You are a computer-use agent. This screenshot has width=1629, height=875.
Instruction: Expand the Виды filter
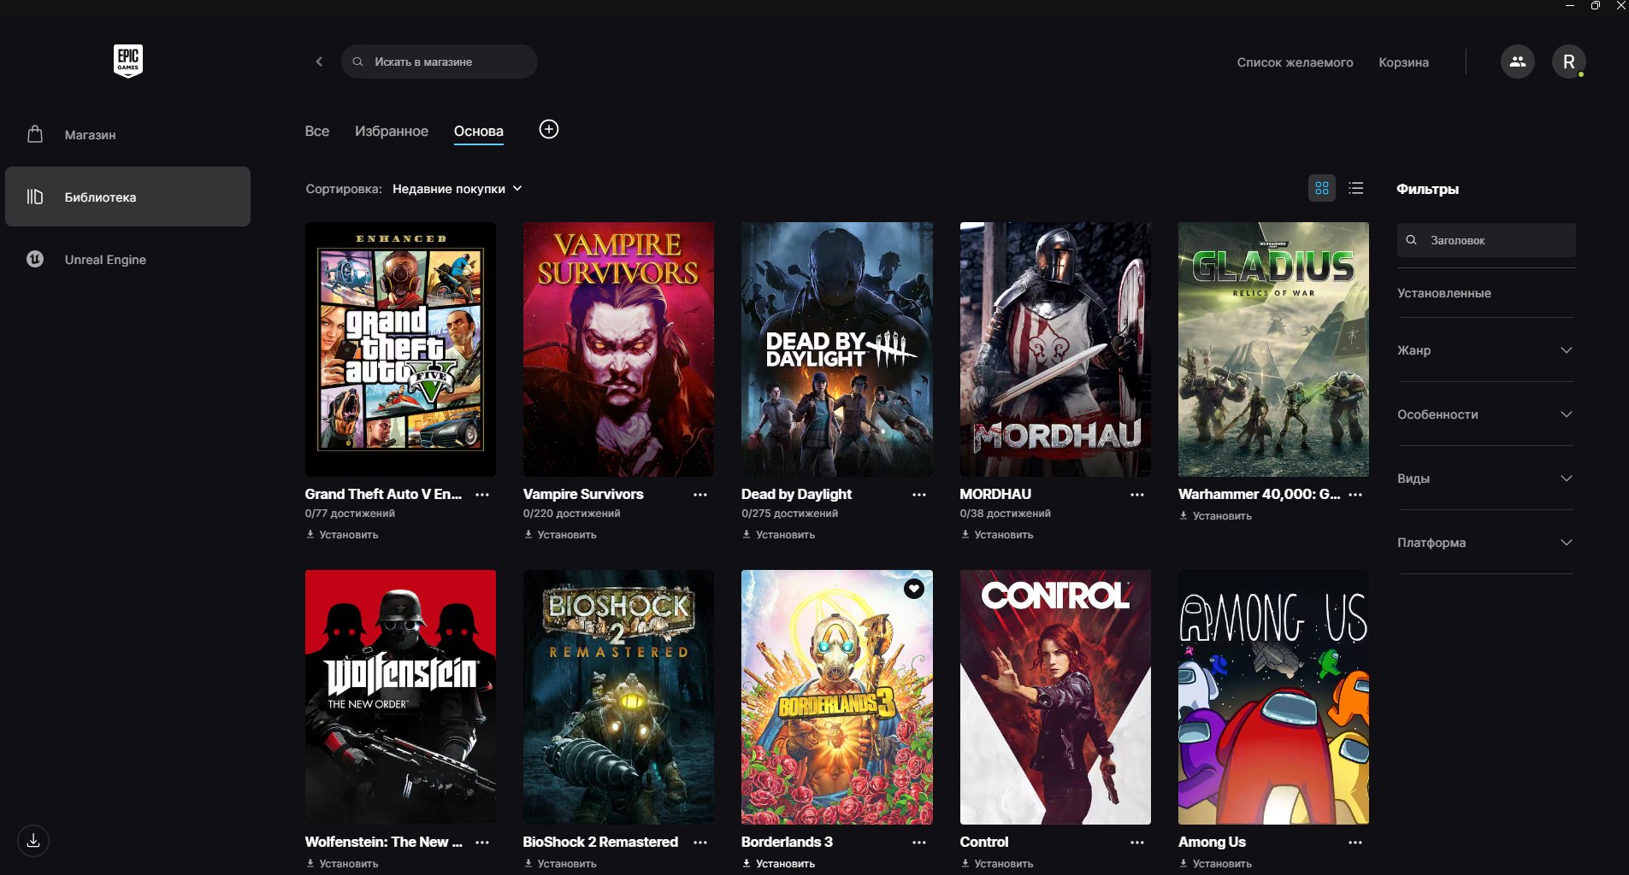coord(1486,479)
